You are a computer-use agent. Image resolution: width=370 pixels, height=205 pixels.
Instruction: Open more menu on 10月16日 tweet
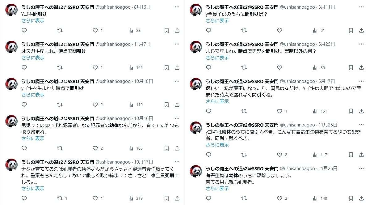click(177, 118)
